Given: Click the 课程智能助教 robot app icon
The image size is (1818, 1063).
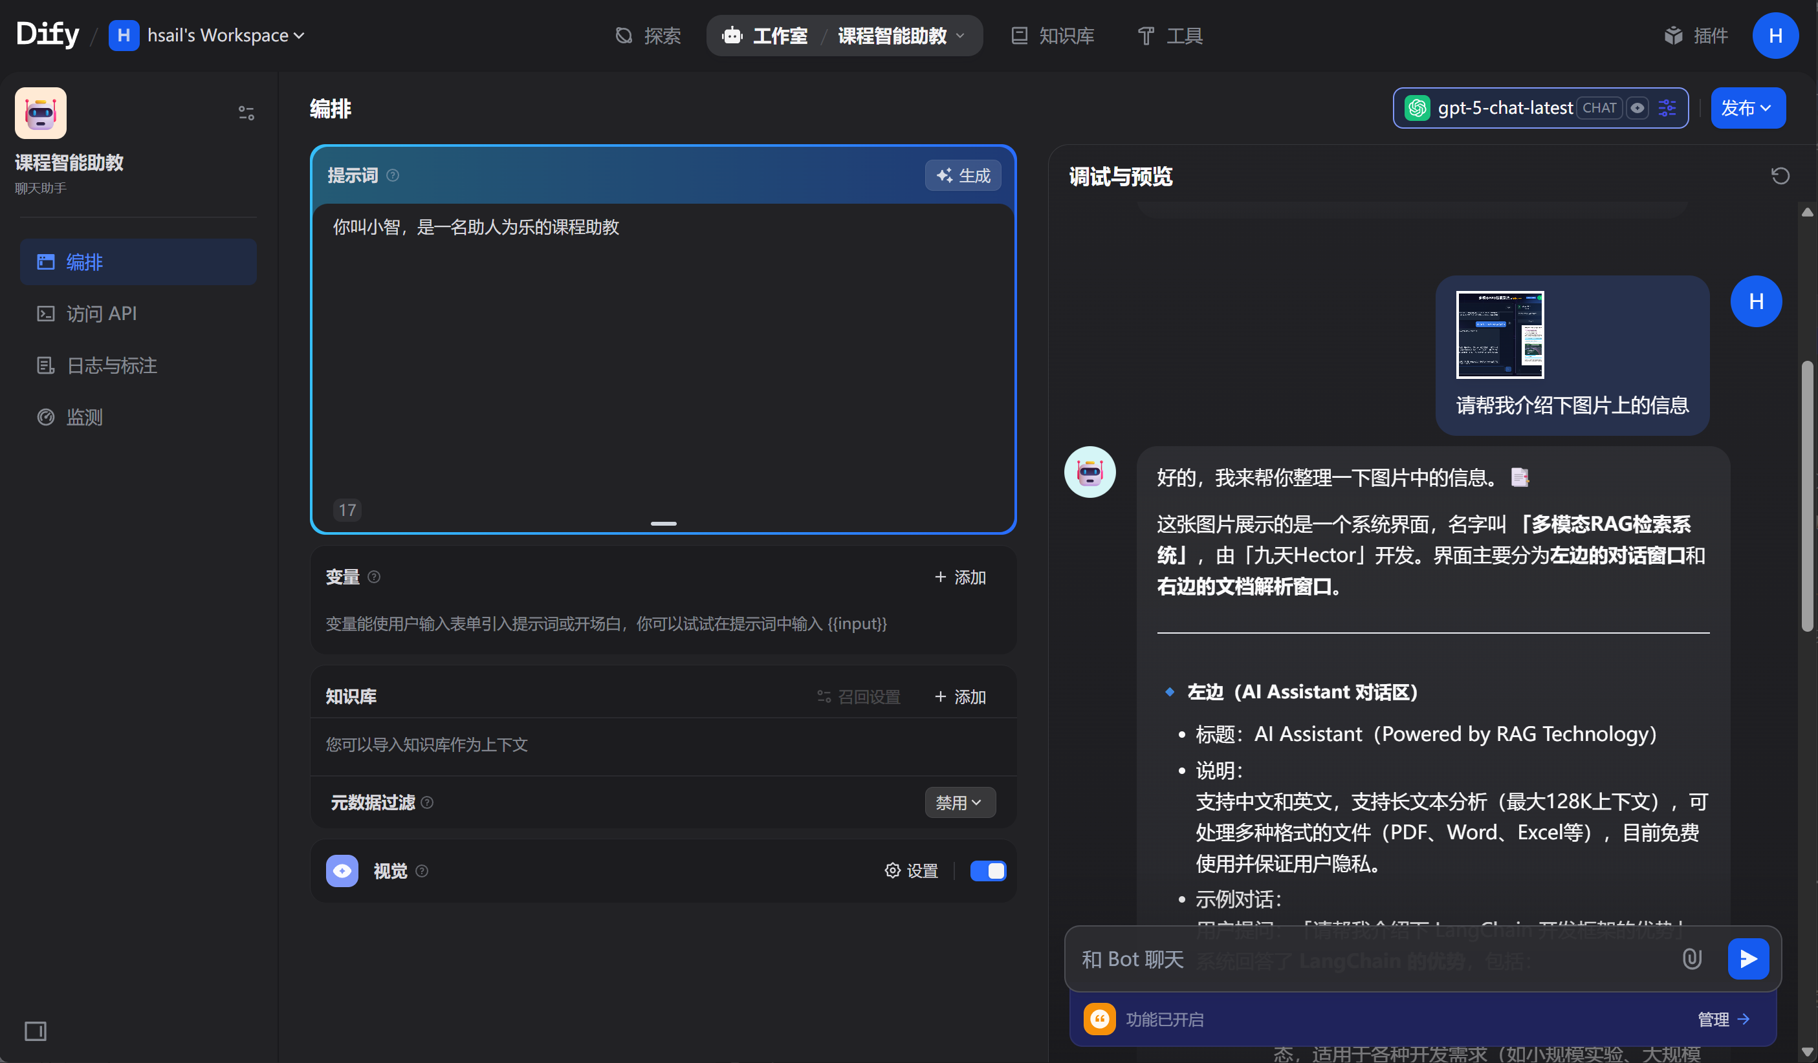Looking at the screenshot, I should click(40, 113).
